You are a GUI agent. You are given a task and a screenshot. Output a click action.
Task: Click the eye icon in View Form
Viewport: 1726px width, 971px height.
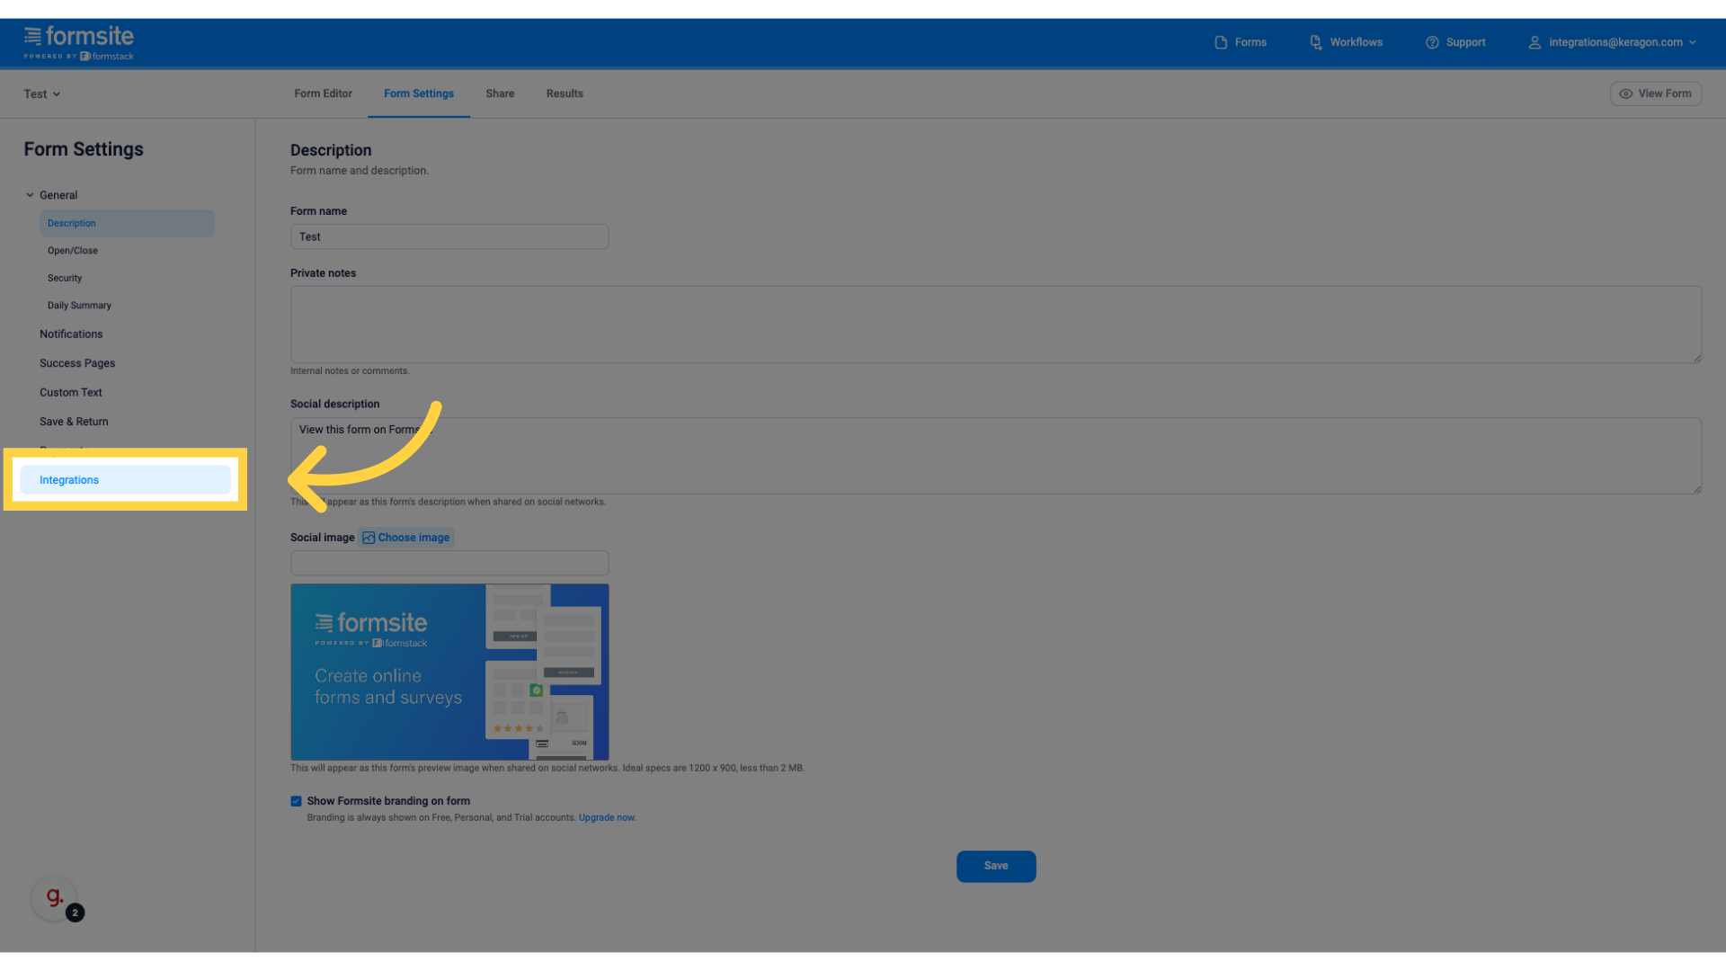click(1626, 94)
